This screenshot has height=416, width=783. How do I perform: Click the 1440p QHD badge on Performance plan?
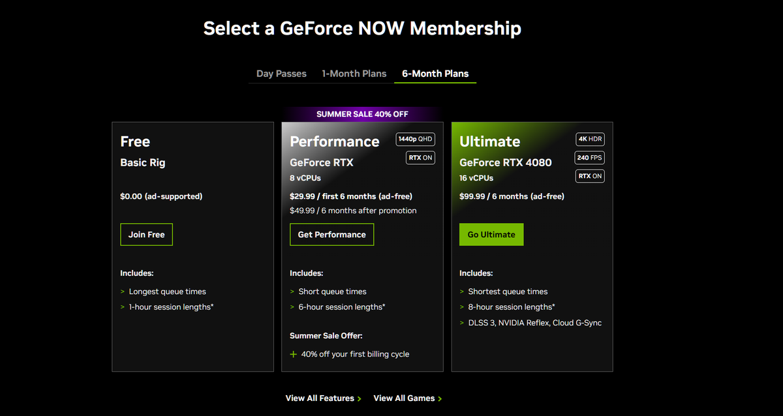416,139
